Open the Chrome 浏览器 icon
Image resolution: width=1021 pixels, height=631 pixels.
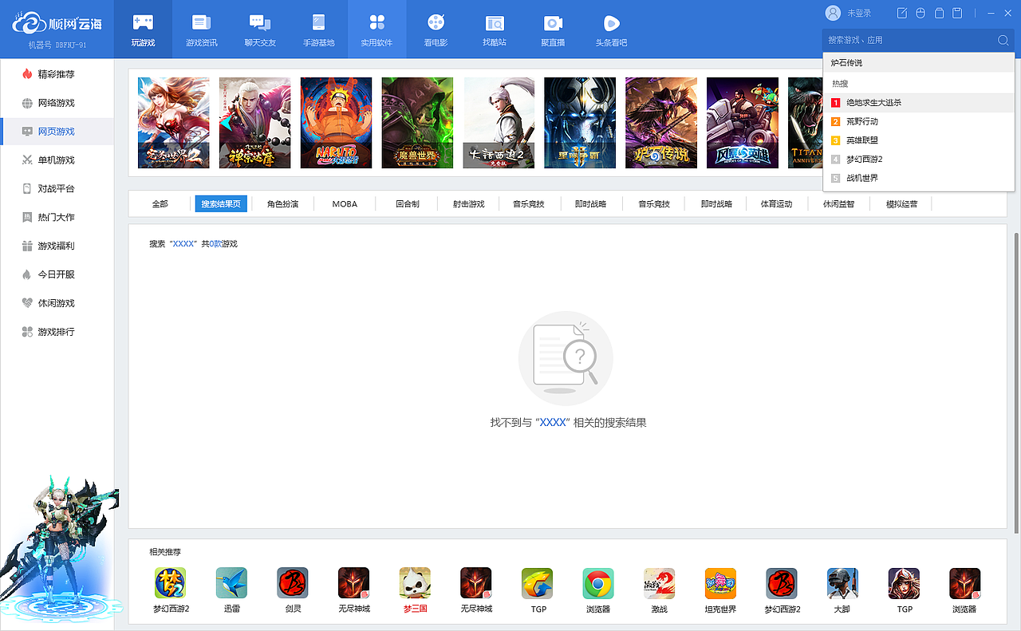pyautogui.click(x=598, y=590)
